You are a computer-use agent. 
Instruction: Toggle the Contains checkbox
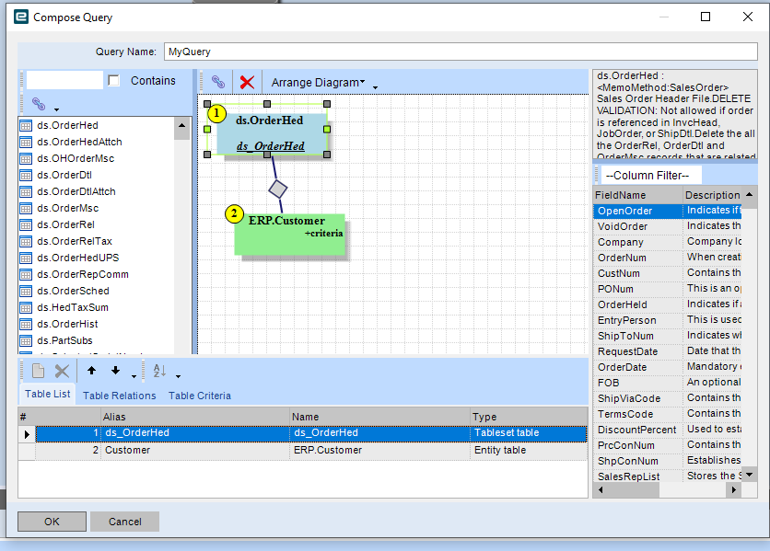[x=114, y=81]
